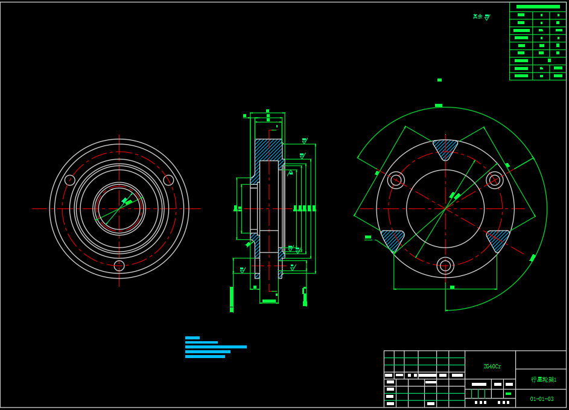This screenshot has width=569, height=410.
Task: Select the topmost roughness symbol on section view
Action: pyautogui.click(x=305, y=141)
